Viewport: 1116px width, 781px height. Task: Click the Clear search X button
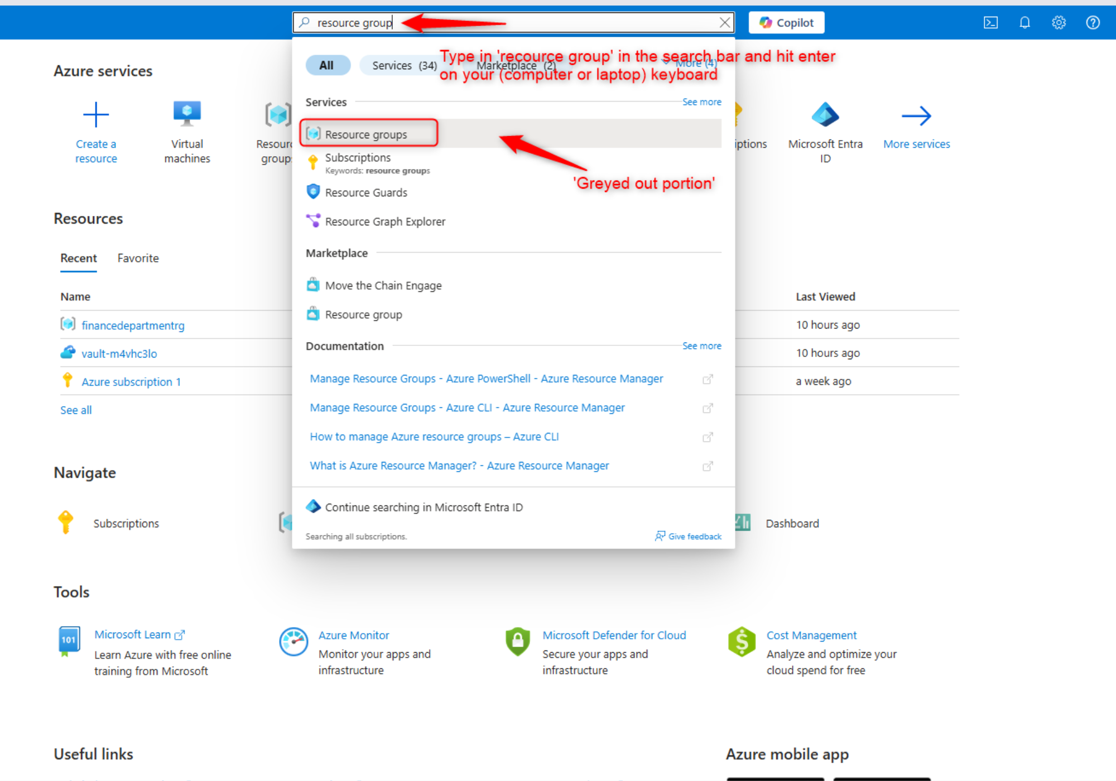click(x=725, y=22)
